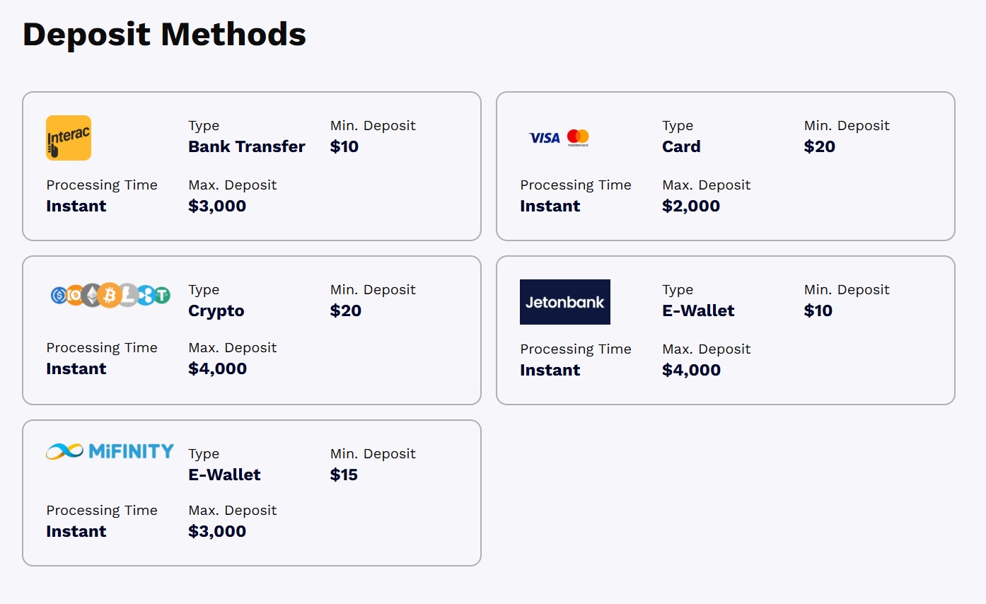
Task: Click the $15 minimum deposit for MiFinity
Action: [x=344, y=475]
